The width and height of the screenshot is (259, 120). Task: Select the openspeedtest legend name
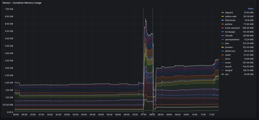point(232,39)
